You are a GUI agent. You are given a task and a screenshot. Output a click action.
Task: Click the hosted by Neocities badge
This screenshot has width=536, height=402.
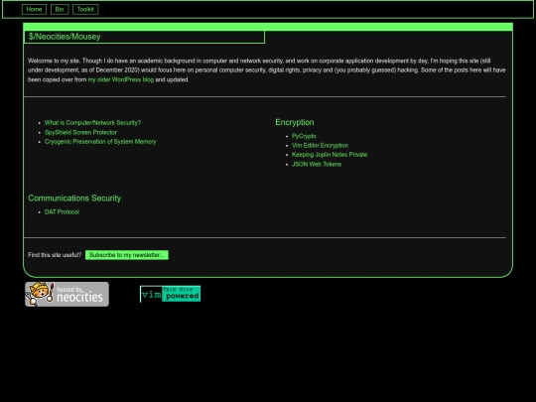(67, 294)
